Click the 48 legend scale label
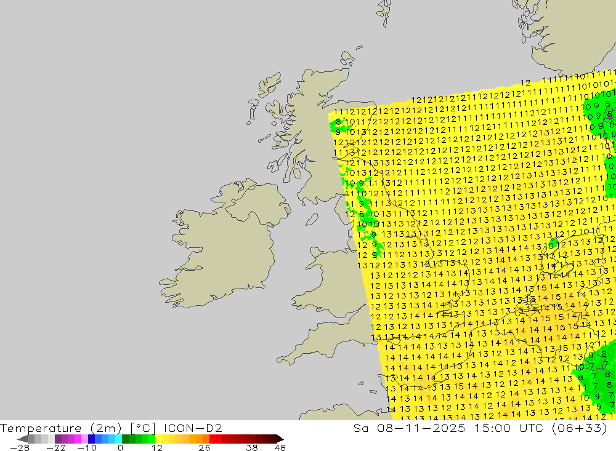Screen dimensions: 616x451 coord(280,448)
